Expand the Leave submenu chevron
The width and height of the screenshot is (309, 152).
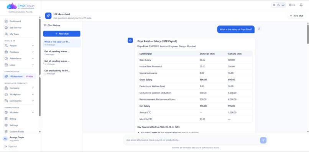[33, 65]
